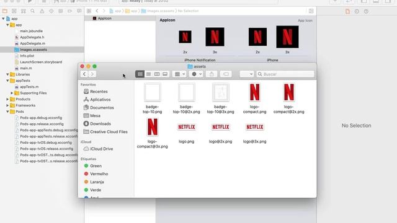Go forward in Xcode editor history
The width and height of the screenshot is (397, 223).
click(x=104, y=11)
